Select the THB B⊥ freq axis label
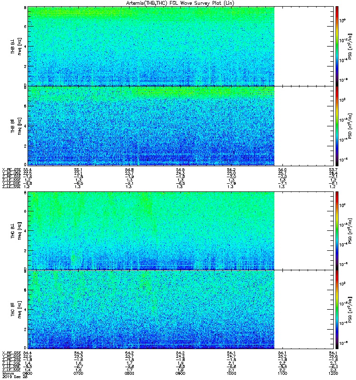This screenshot has height=380, width=356. click(x=16, y=47)
